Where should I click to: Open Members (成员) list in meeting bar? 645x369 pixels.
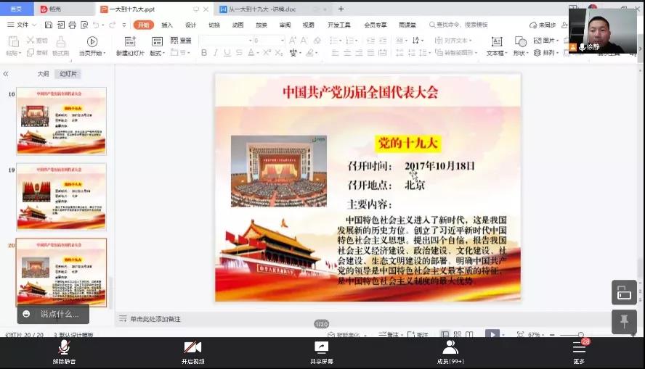point(450,353)
